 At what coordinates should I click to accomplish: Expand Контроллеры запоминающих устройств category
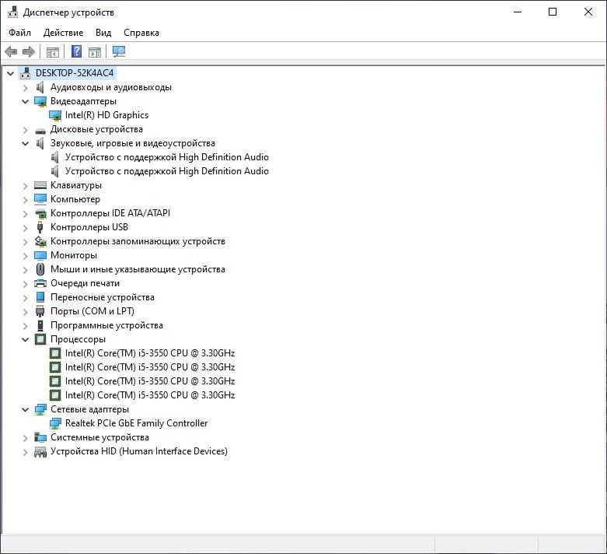25,241
